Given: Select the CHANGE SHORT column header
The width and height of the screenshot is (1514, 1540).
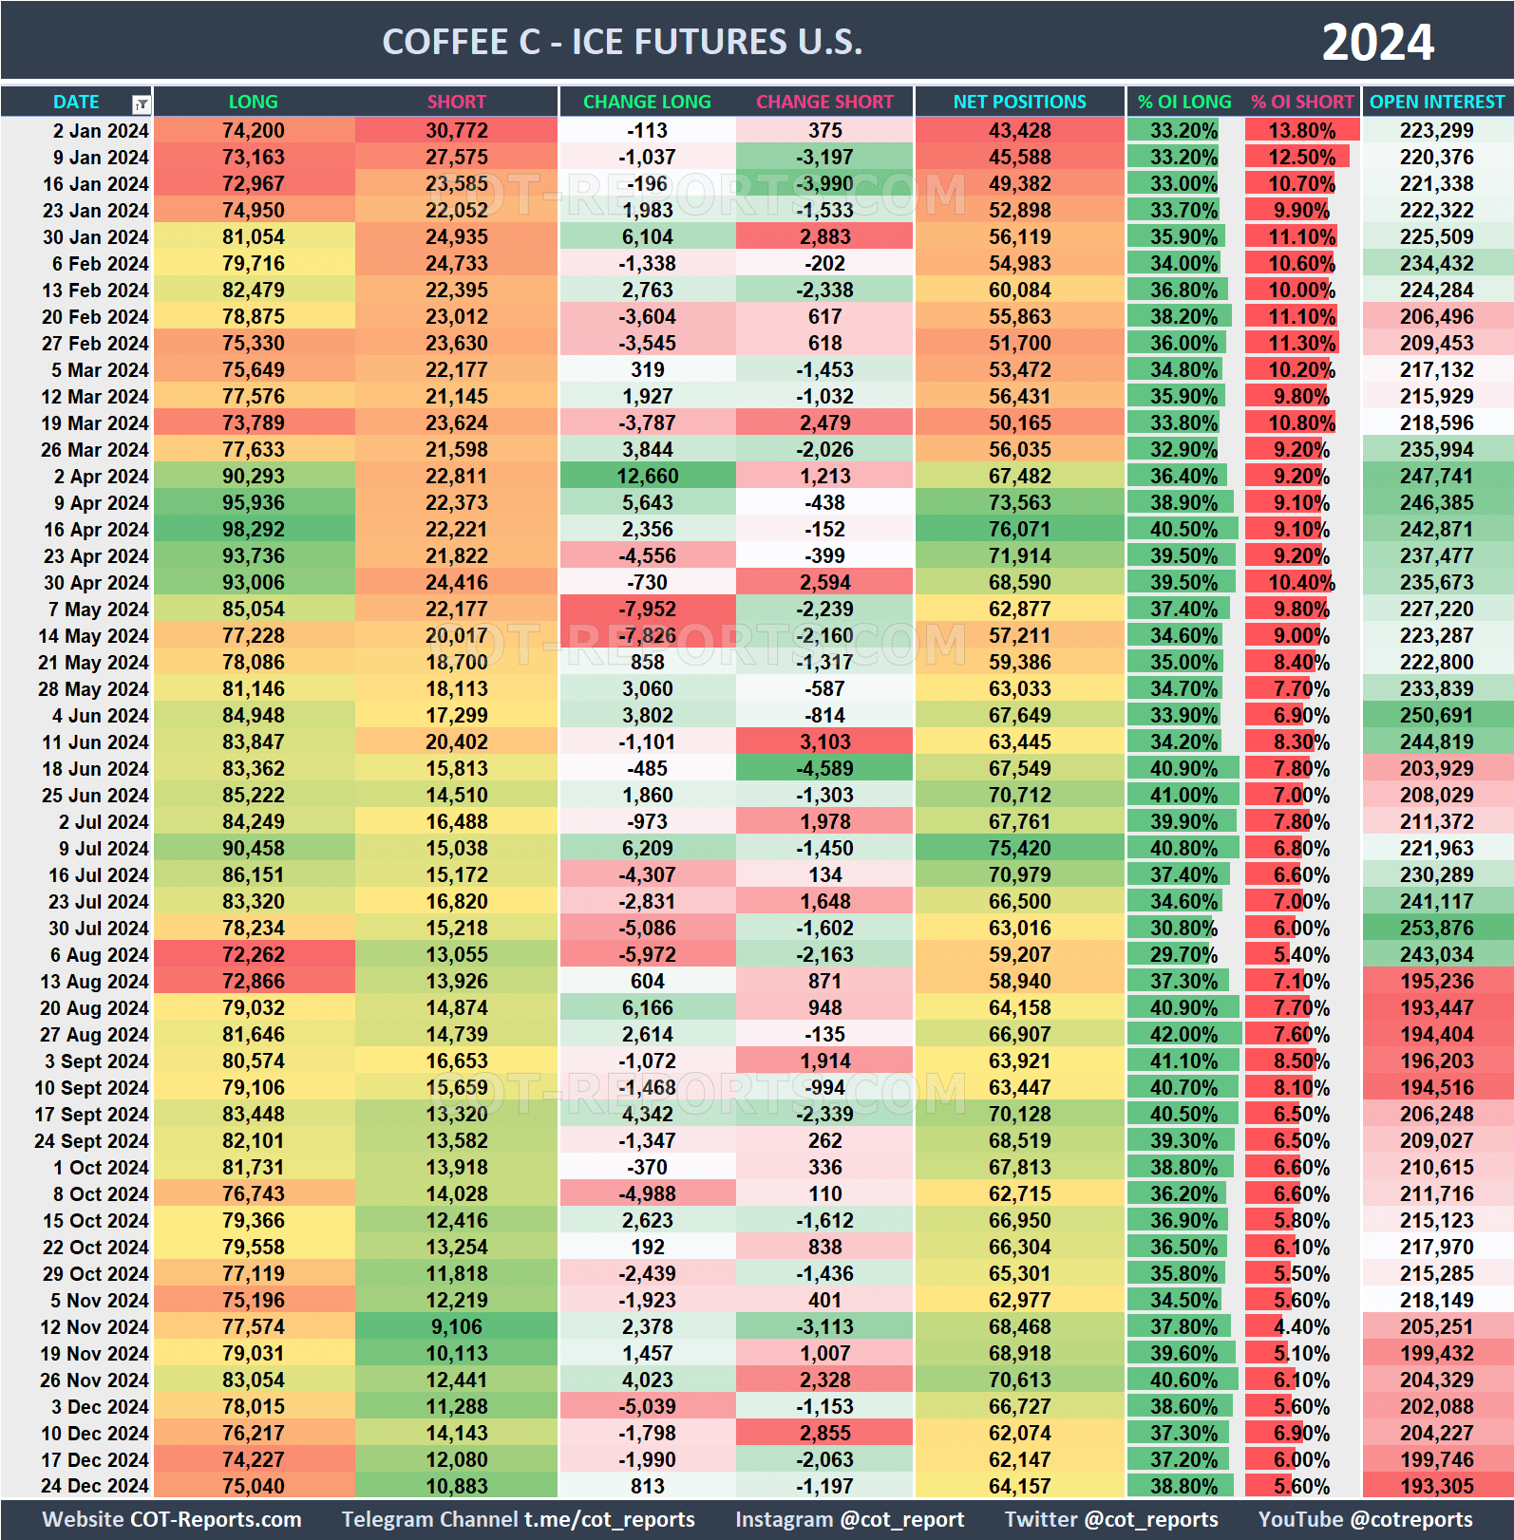Looking at the screenshot, I should click(x=823, y=102).
